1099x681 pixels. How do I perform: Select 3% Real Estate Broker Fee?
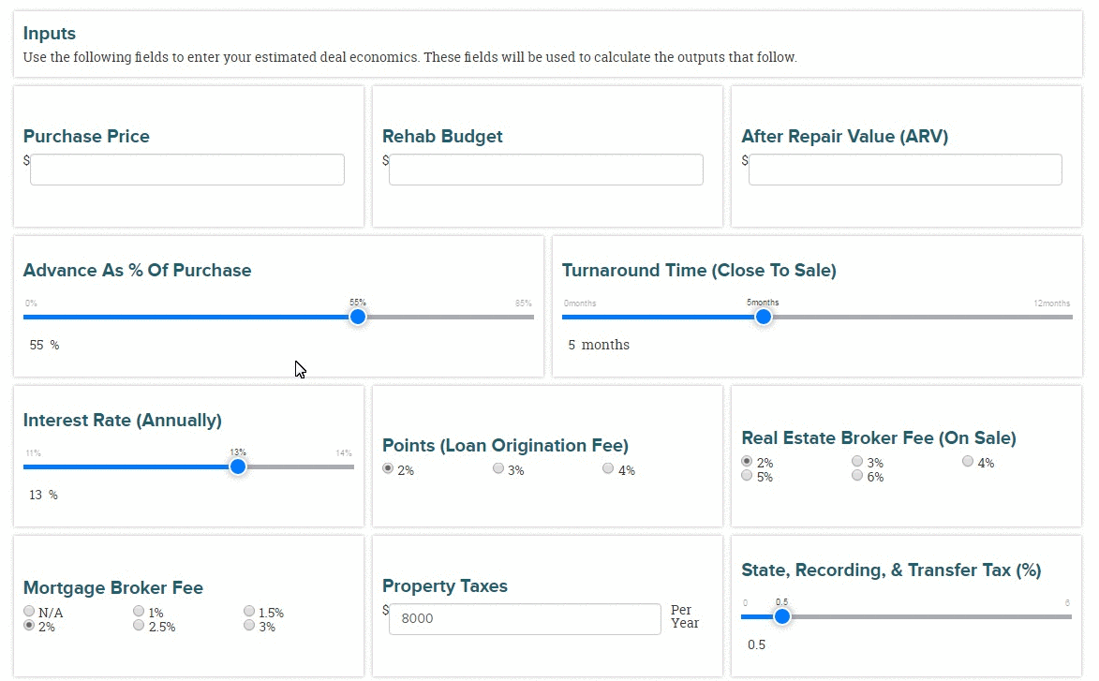coord(857,461)
